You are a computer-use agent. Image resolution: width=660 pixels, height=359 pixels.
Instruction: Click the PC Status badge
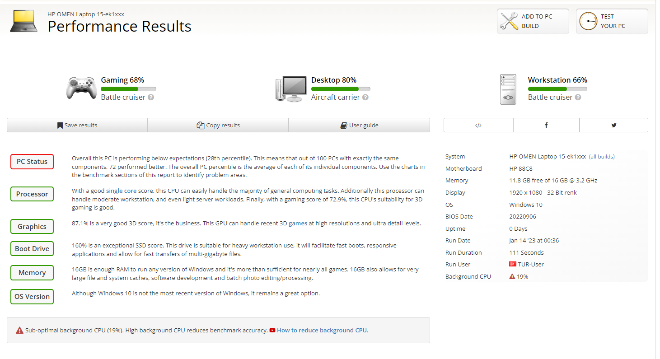click(32, 162)
